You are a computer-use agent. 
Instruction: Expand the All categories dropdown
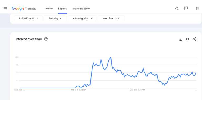[x=82, y=18]
